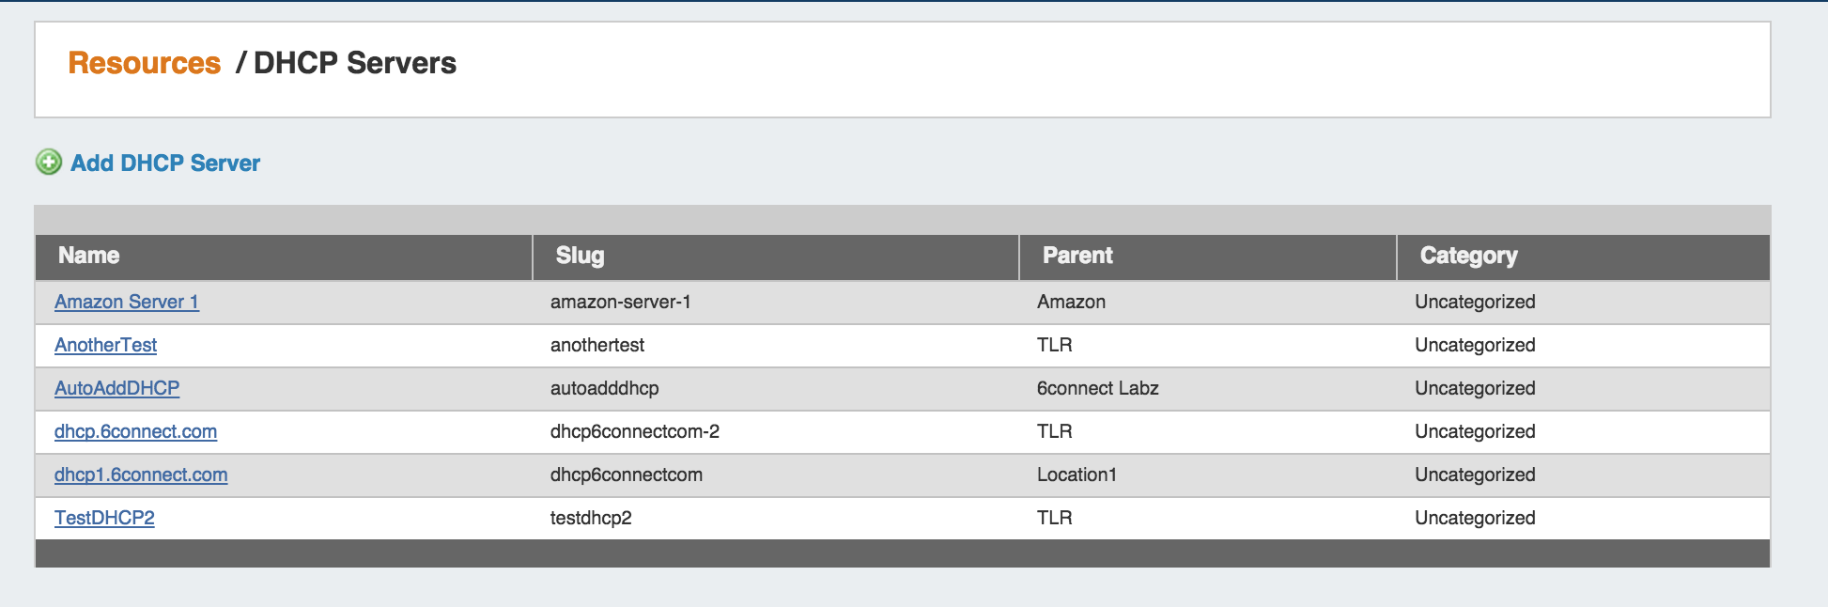This screenshot has height=607, width=1828.
Task: Click the dhcp6connectcom-2 slug cell
Action: [634, 431]
